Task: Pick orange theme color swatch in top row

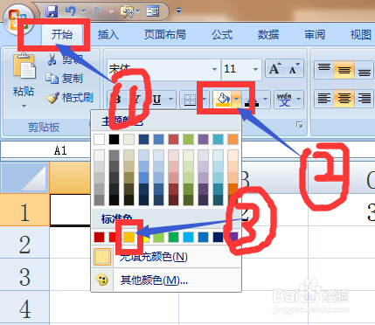Action: pyautogui.click(x=233, y=139)
